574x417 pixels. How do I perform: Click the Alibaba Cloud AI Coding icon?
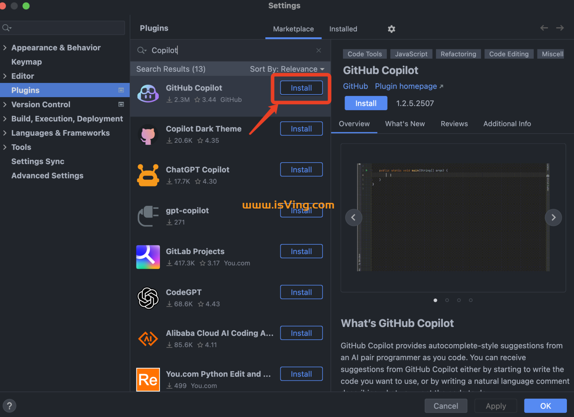coord(148,339)
